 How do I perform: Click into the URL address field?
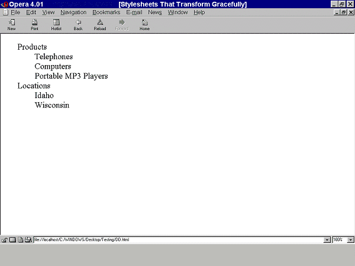point(177,240)
